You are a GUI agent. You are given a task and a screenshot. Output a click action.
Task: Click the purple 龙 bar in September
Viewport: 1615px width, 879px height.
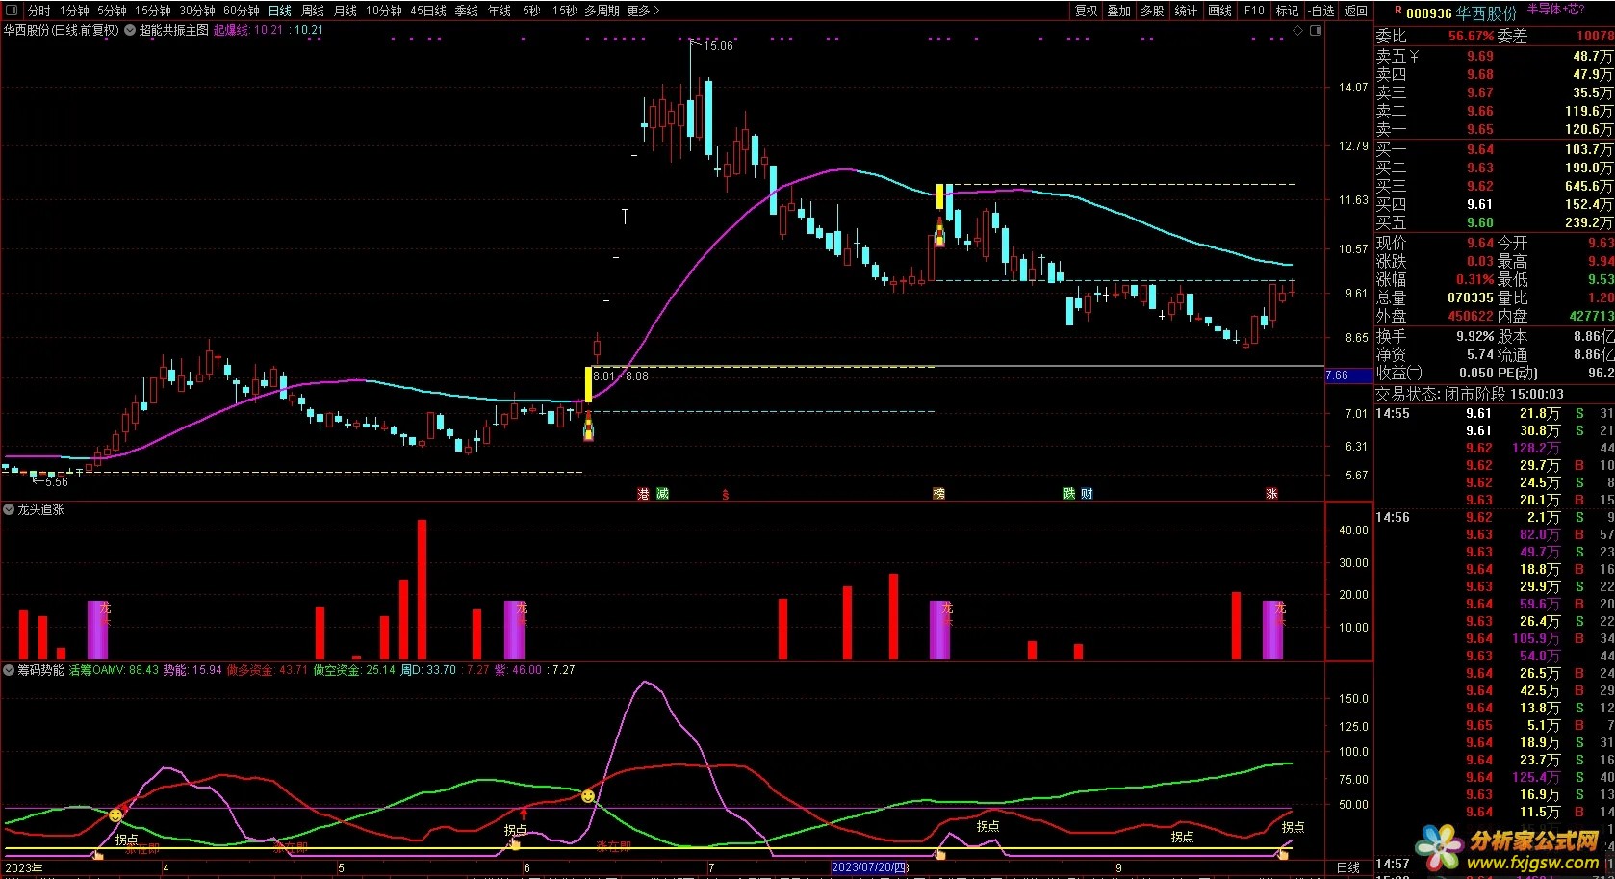tap(1272, 630)
